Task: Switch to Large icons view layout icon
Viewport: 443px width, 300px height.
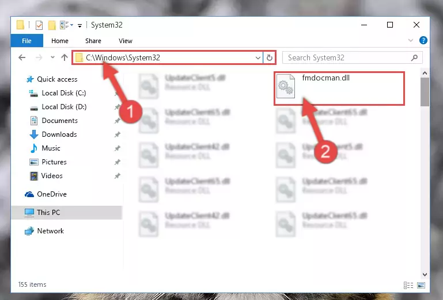Action: click(421, 285)
